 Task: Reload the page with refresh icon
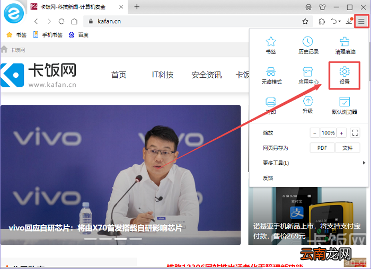[x=61, y=22]
